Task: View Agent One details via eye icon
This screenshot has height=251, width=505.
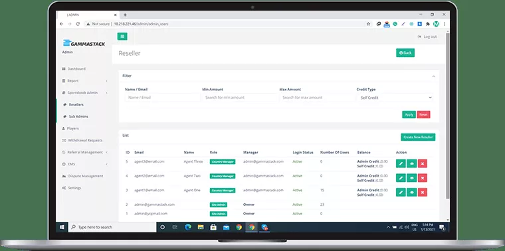Action: tap(411, 192)
